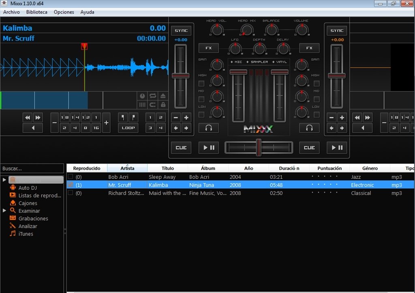Screen dimensions: 415x293
Task: Expand the library tree node
Action: pyautogui.click(x=4, y=180)
